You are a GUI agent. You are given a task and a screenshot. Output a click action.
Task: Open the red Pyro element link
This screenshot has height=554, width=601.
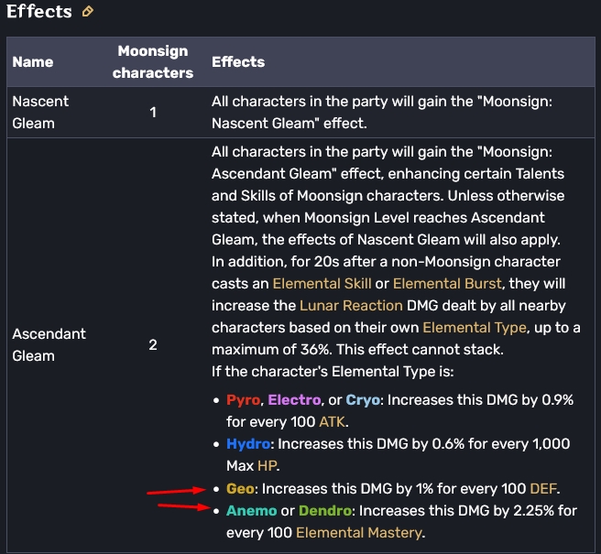point(242,400)
